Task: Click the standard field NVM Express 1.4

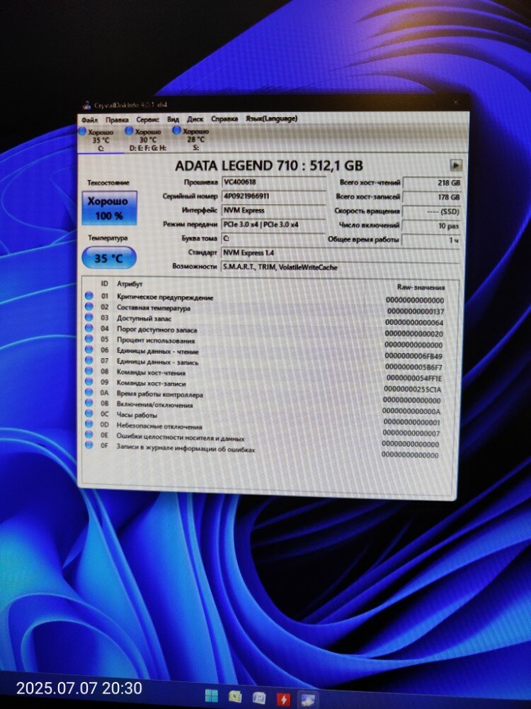Action: click(x=341, y=253)
